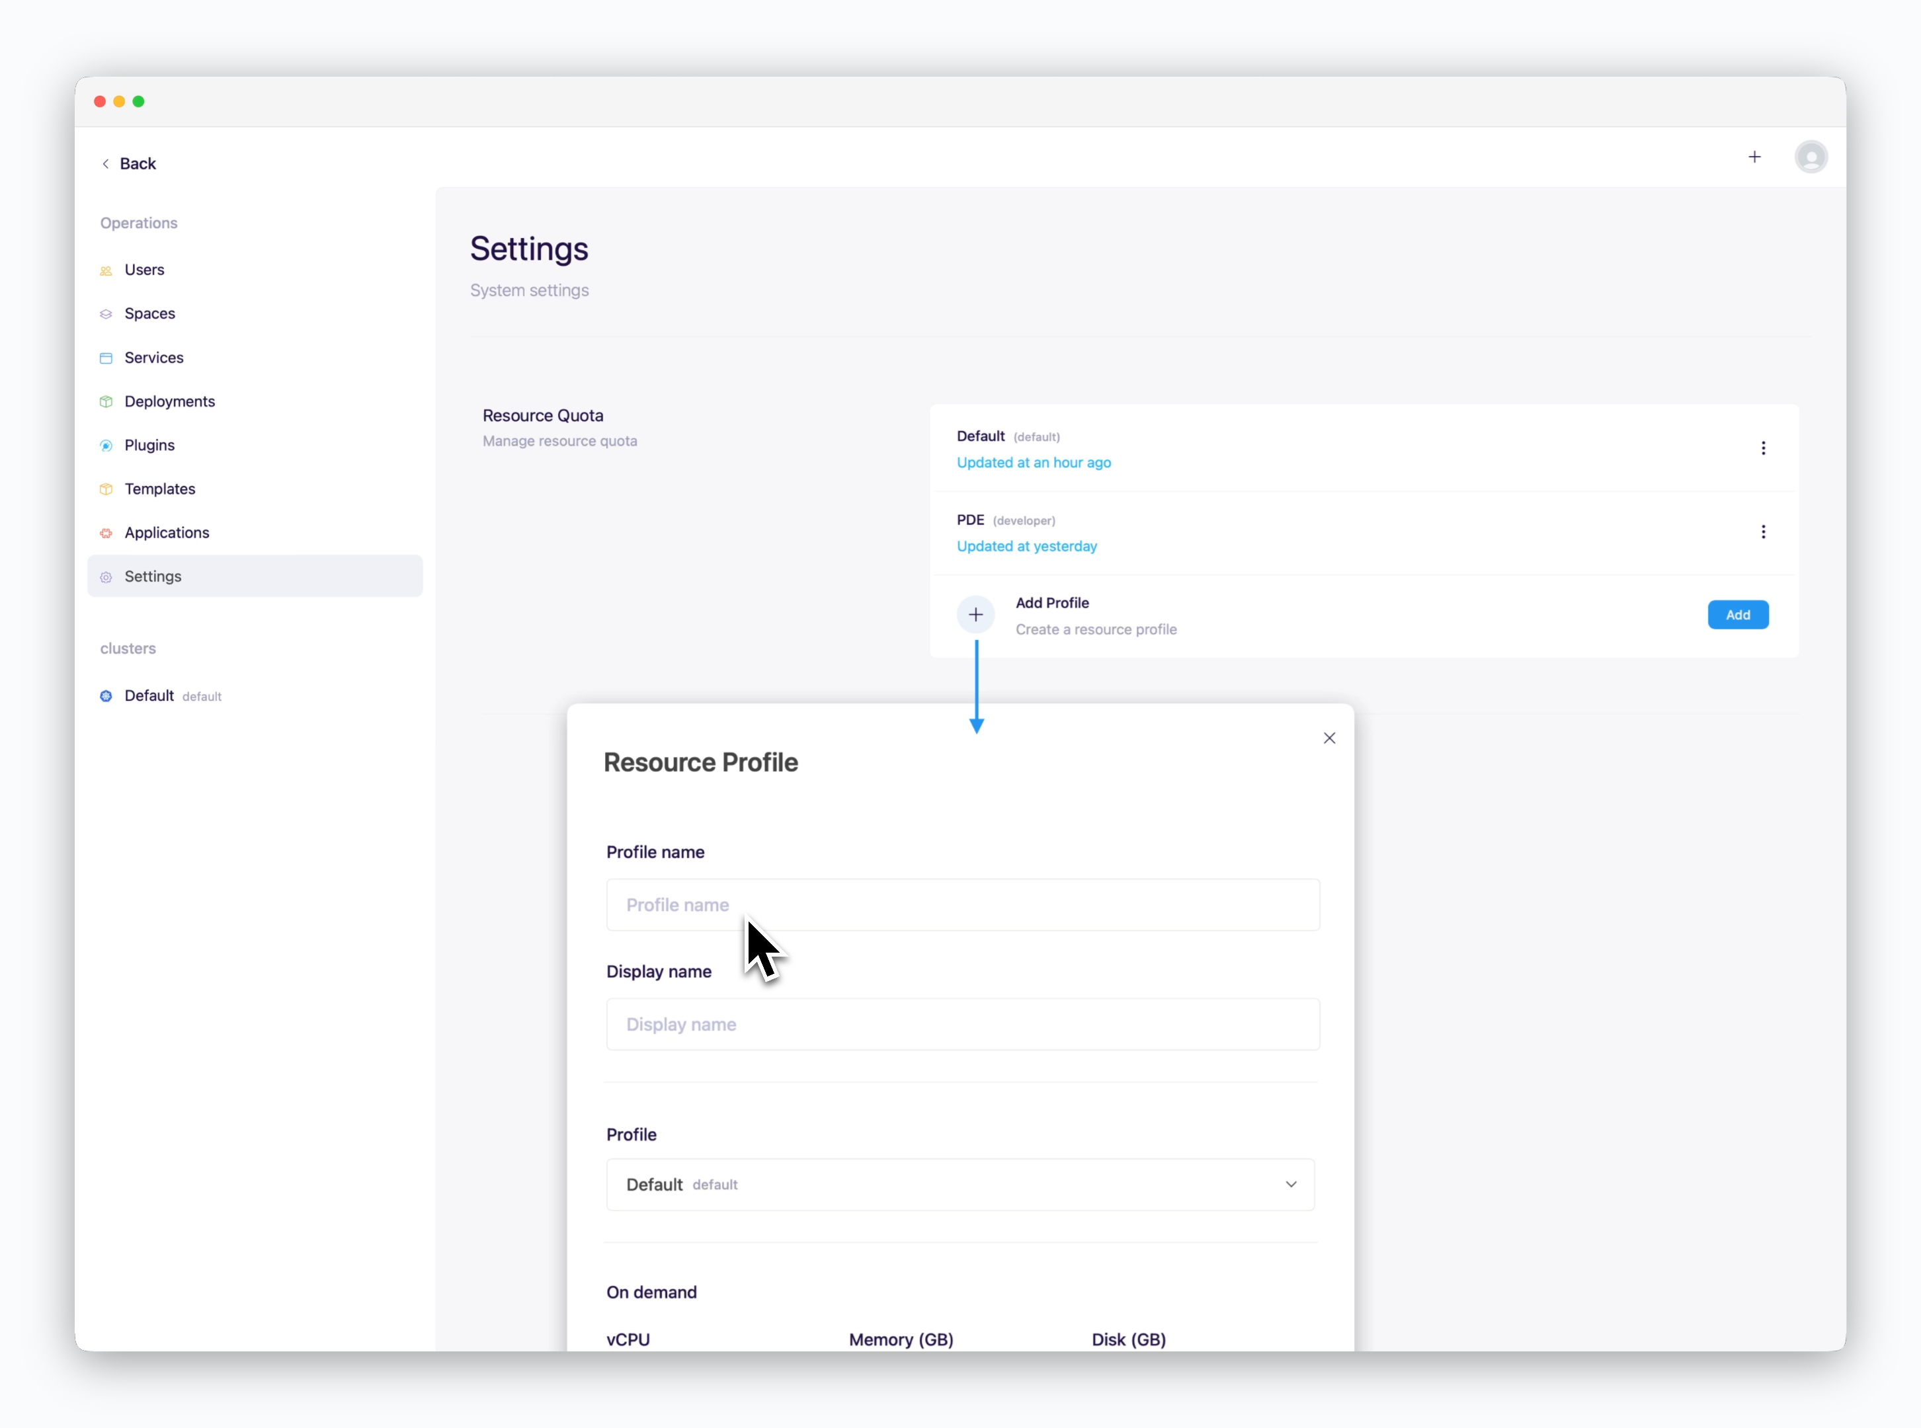
Task: Expand Profile list via chevron arrow
Action: [1291, 1184]
